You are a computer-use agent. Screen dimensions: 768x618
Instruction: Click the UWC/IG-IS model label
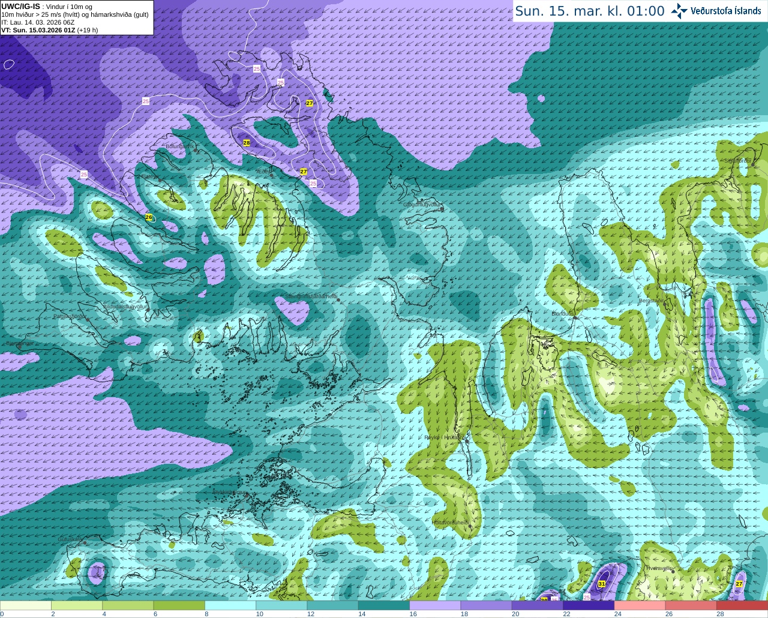tap(21, 6)
